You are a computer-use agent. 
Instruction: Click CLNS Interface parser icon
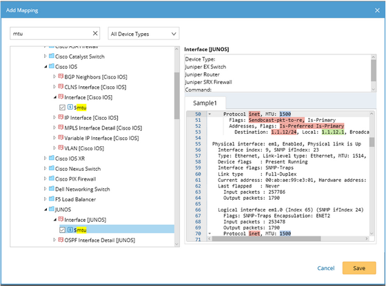tap(61, 86)
